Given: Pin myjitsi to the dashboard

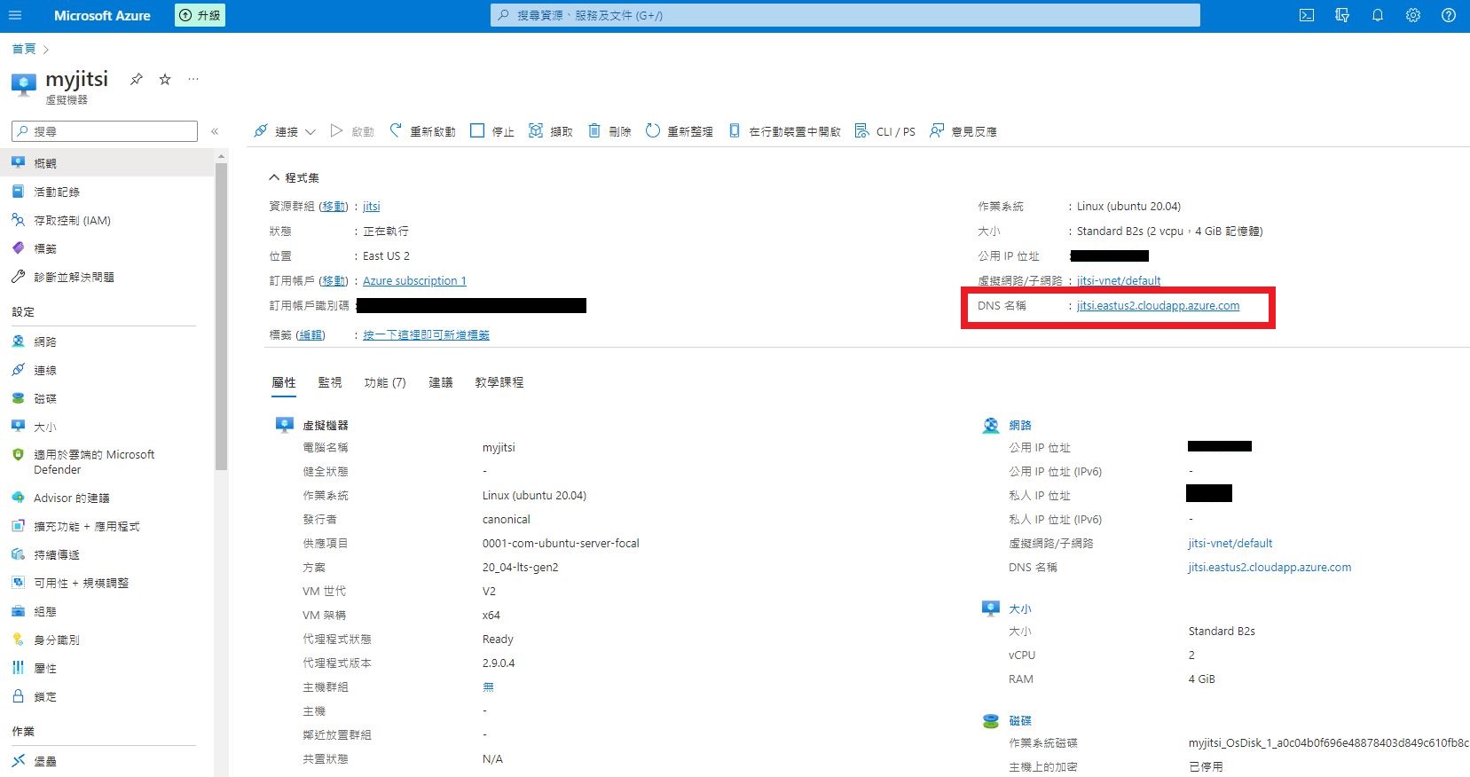Looking at the screenshot, I should coord(137,79).
